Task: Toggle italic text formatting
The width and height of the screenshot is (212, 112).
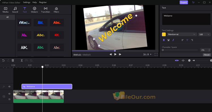Action: coord(173,40)
